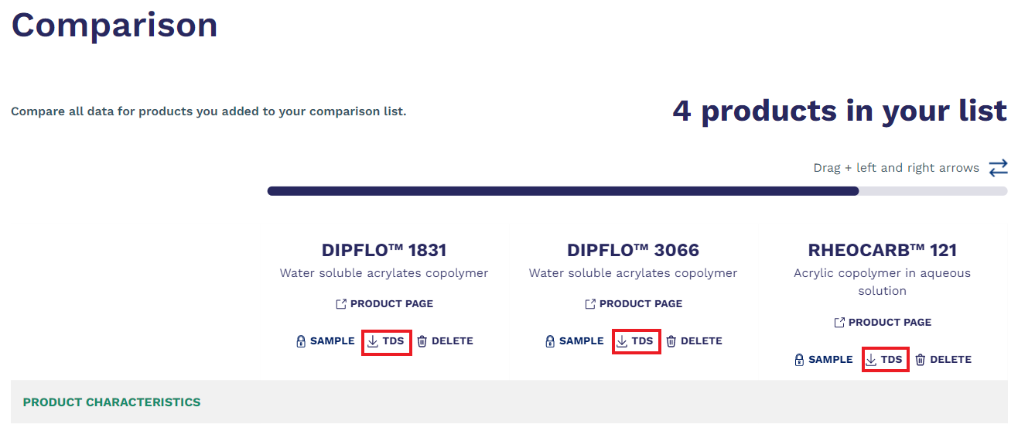Image resolution: width=1035 pixels, height=431 pixels.
Task: Click the external link icon for DIPFLO 1831
Action: (341, 304)
